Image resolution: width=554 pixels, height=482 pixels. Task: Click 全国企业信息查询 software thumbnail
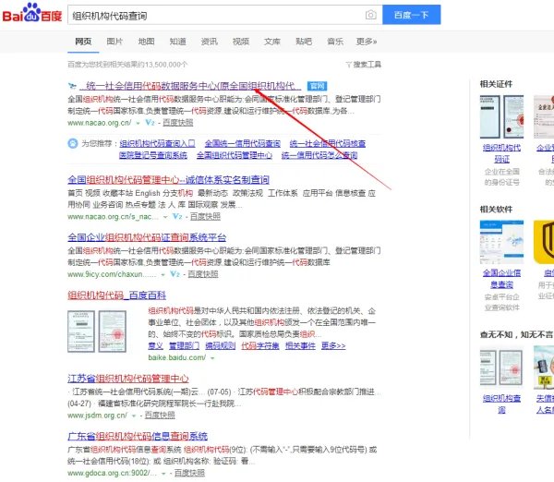click(501, 242)
